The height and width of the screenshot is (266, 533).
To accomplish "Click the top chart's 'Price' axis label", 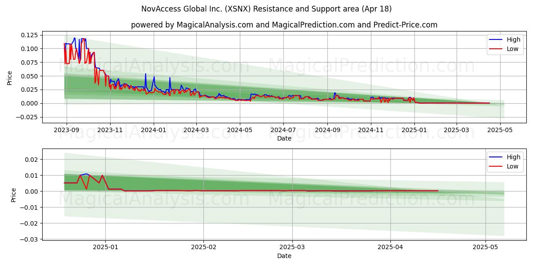I will [10, 77].
